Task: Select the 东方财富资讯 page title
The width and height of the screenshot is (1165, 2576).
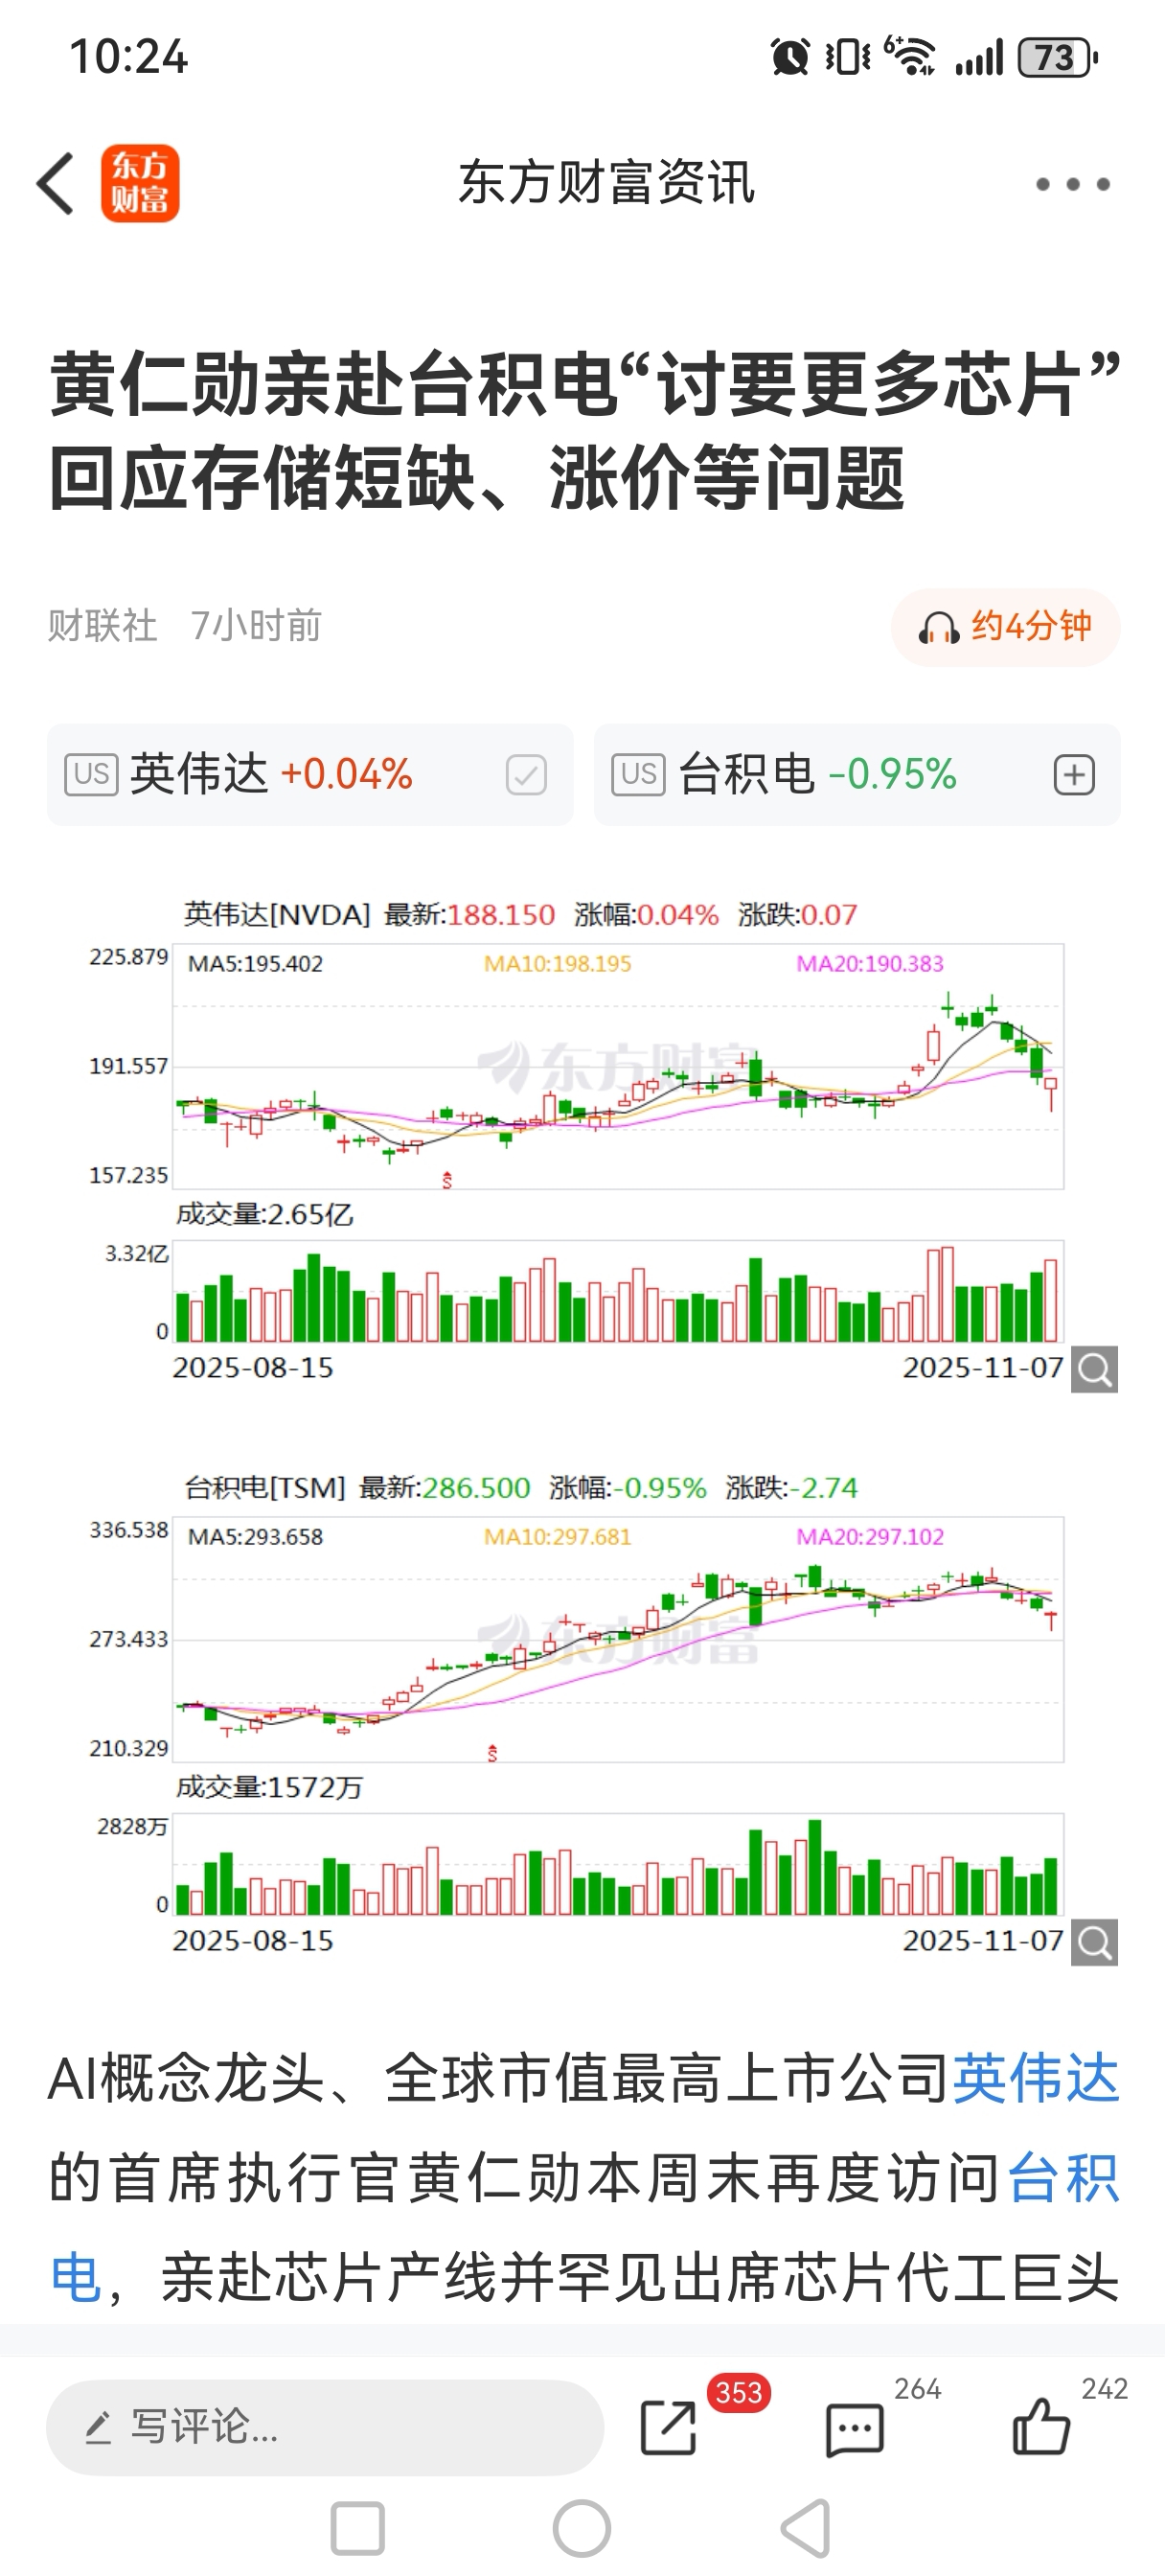Action: (x=606, y=183)
